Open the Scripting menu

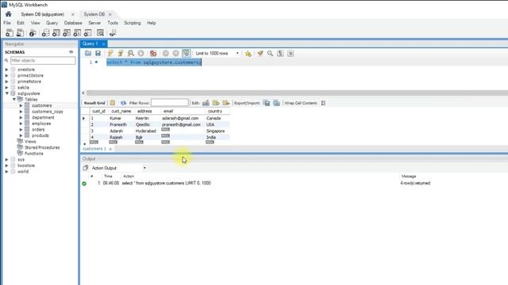(133, 23)
